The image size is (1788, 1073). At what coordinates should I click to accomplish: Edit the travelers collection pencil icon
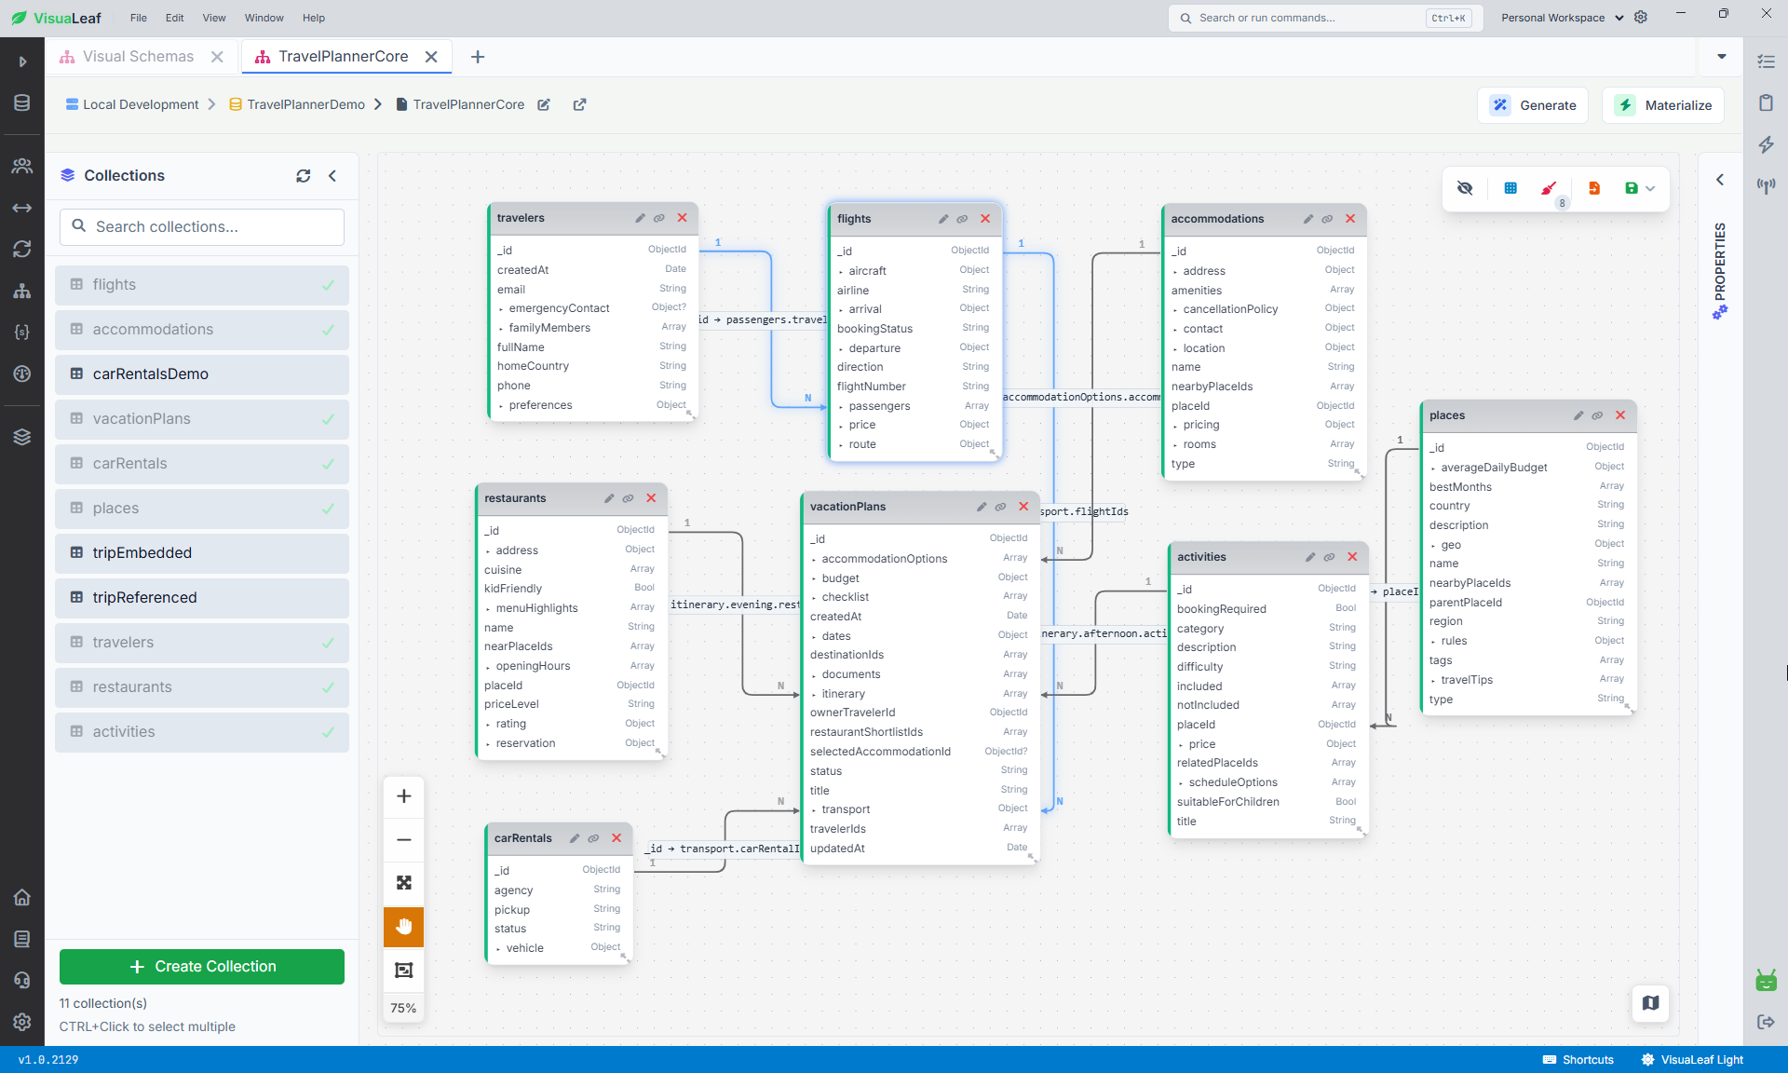640,218
